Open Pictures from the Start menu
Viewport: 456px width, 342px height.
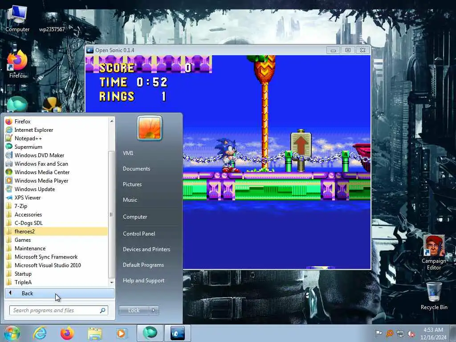[x=132, y=184]
